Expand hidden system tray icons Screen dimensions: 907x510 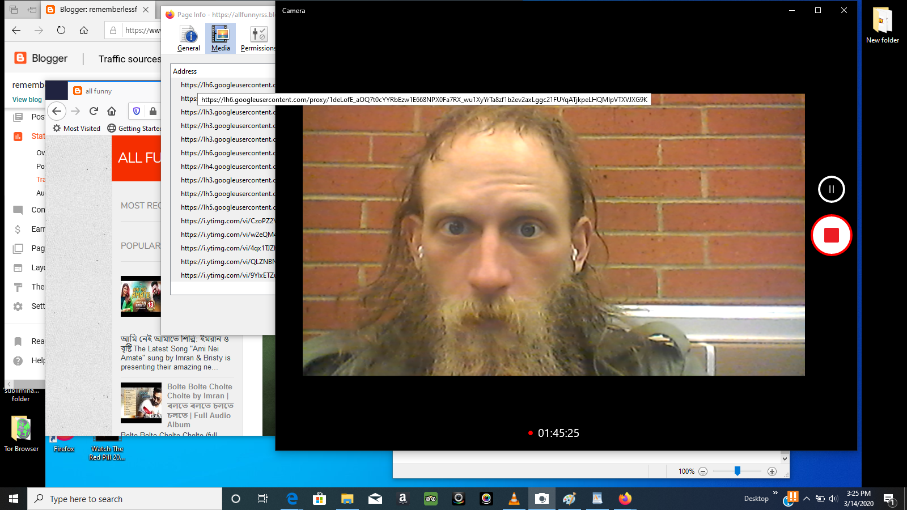click(806, 499)
